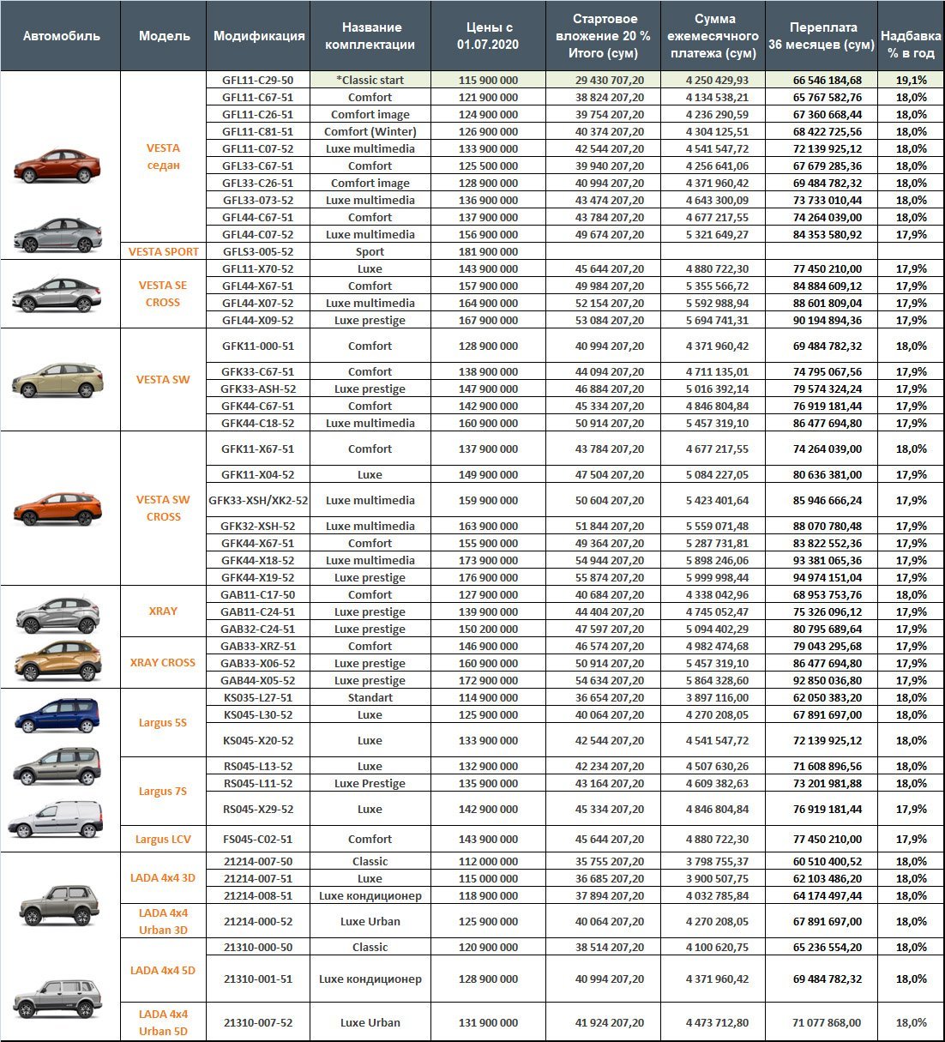This screenshot has width=945, height=1042.
Task: Select the Largus LCV model label
Action: point(163,839)
